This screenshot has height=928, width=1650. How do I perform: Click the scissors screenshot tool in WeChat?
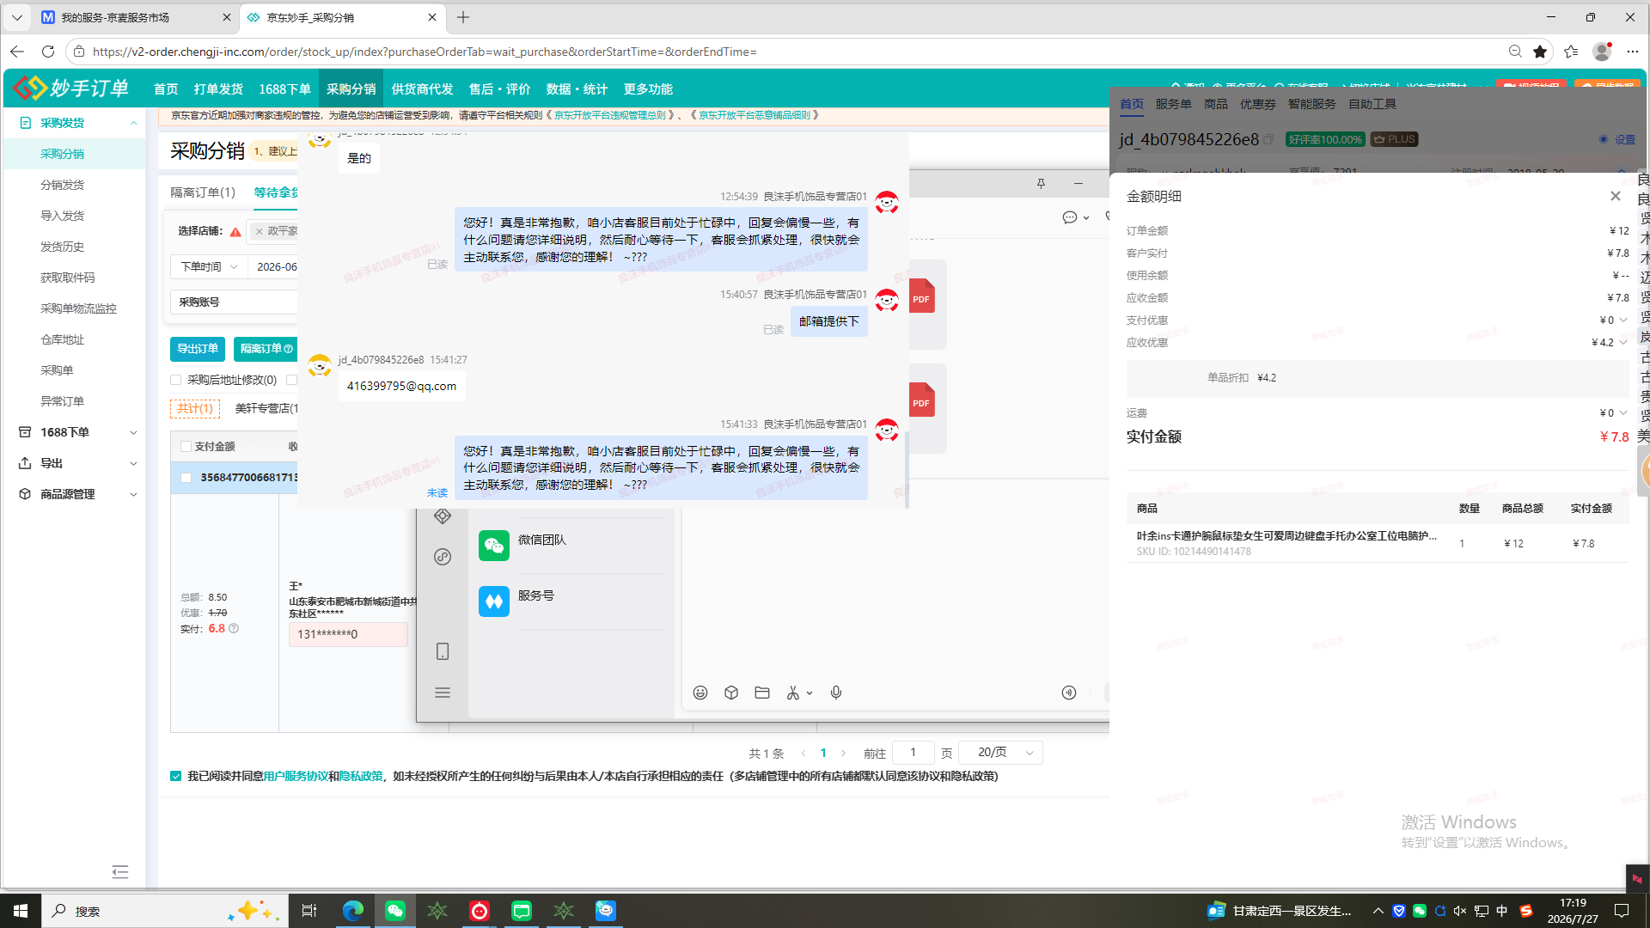coord(793,693)
